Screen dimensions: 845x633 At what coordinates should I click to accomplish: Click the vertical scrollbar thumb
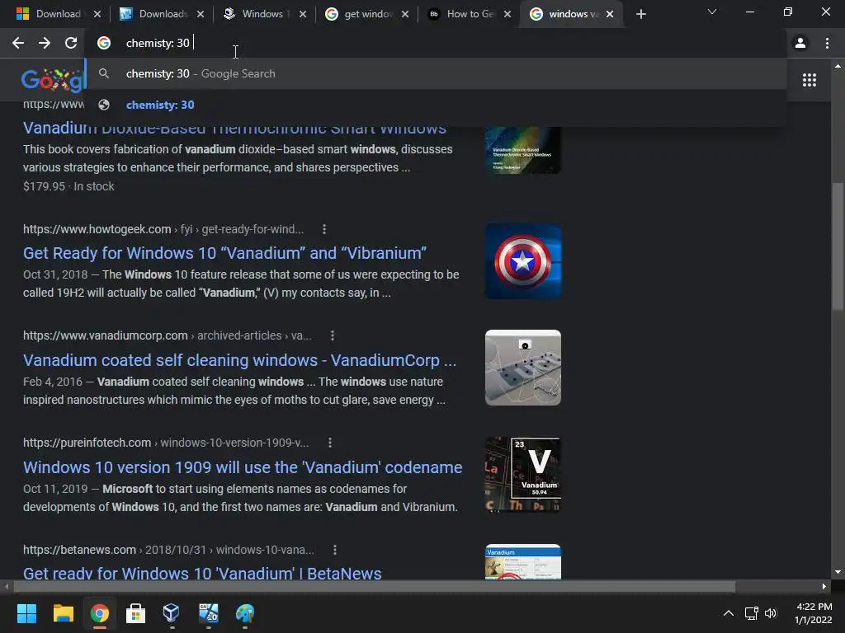(x=838, y=246)
